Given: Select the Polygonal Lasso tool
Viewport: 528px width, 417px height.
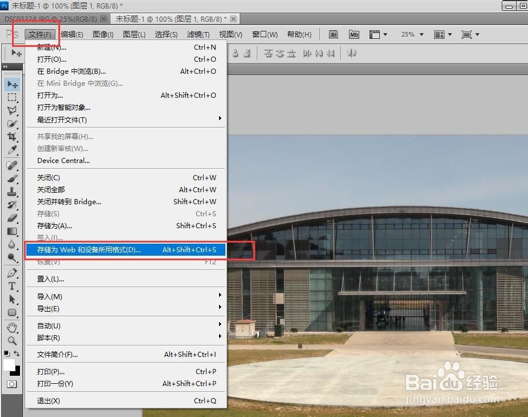Looking at the screenshot, I should [12, 110].
